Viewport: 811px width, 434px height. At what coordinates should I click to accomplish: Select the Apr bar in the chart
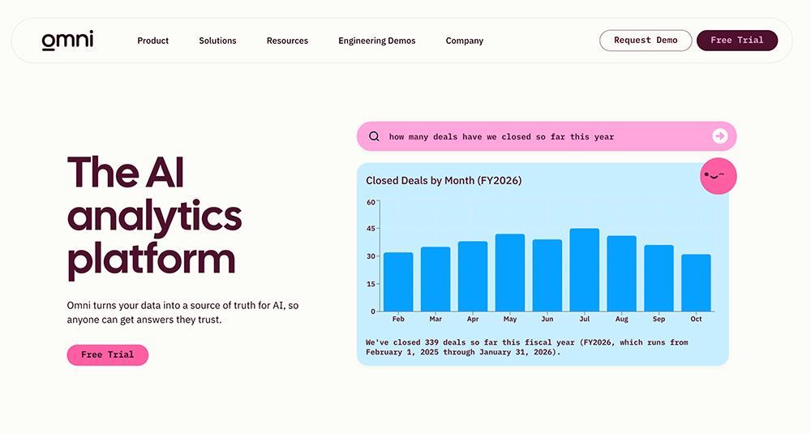point(473,277)
